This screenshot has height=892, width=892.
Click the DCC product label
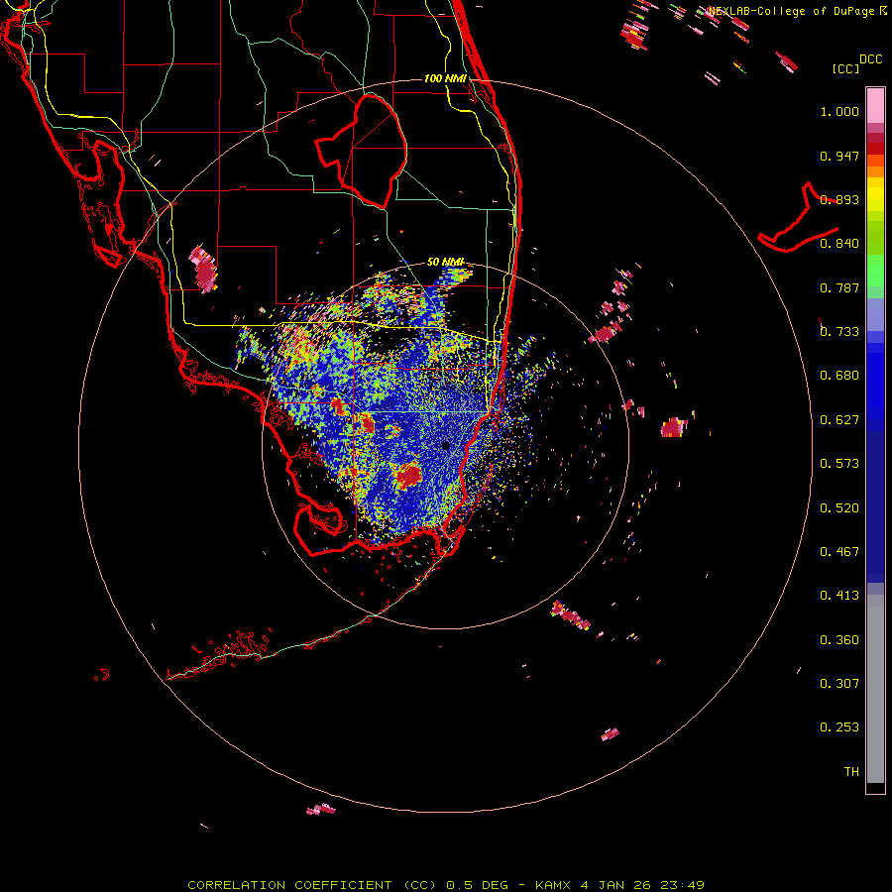coord(870,59)
